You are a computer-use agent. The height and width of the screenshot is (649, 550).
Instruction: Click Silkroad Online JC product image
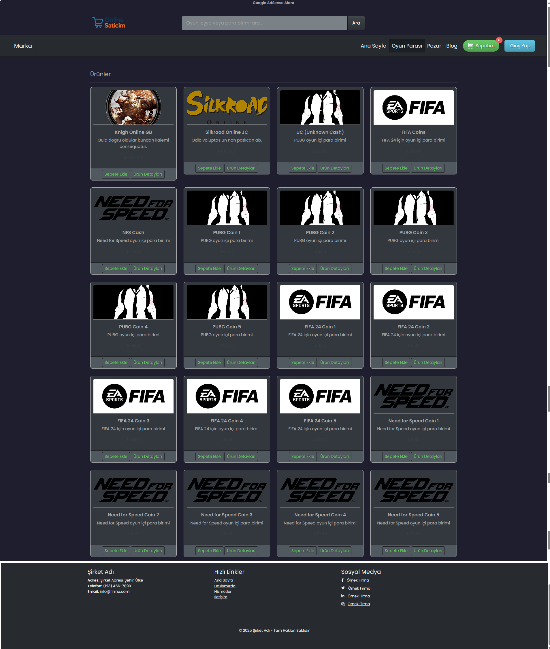click(227, 107)
